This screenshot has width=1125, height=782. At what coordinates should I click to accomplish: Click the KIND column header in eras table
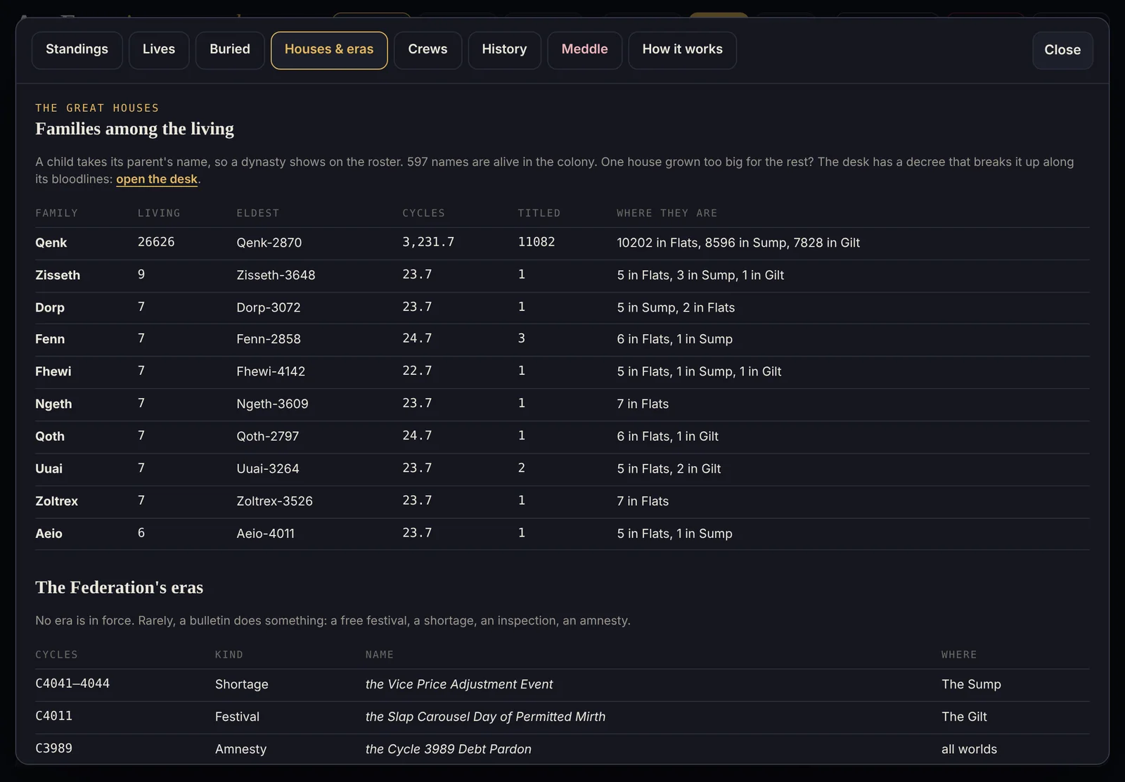[x=229, y=655]
